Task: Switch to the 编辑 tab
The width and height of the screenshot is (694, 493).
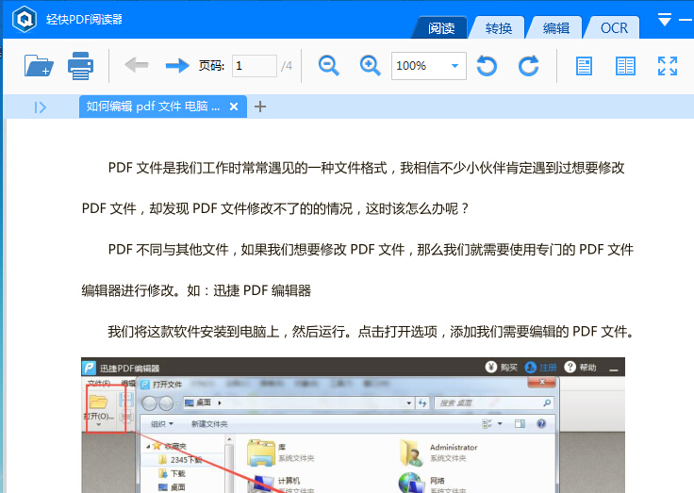Action: point(556,28)
